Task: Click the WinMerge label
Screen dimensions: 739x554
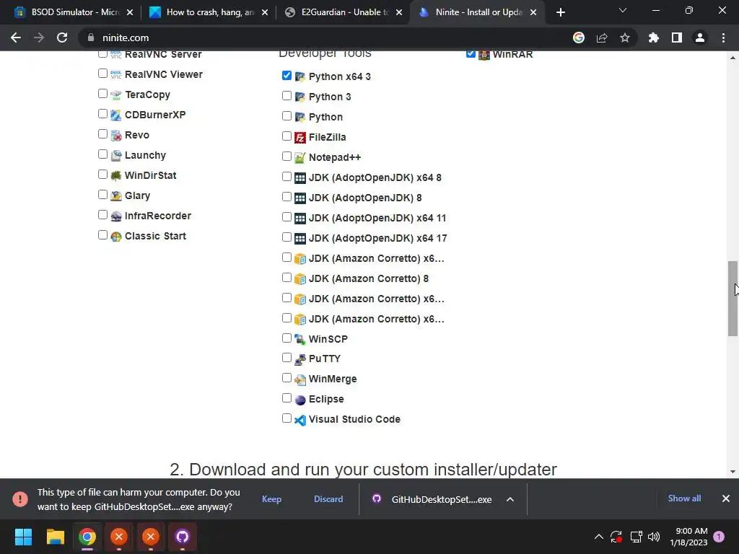Action: coord(333,379)
